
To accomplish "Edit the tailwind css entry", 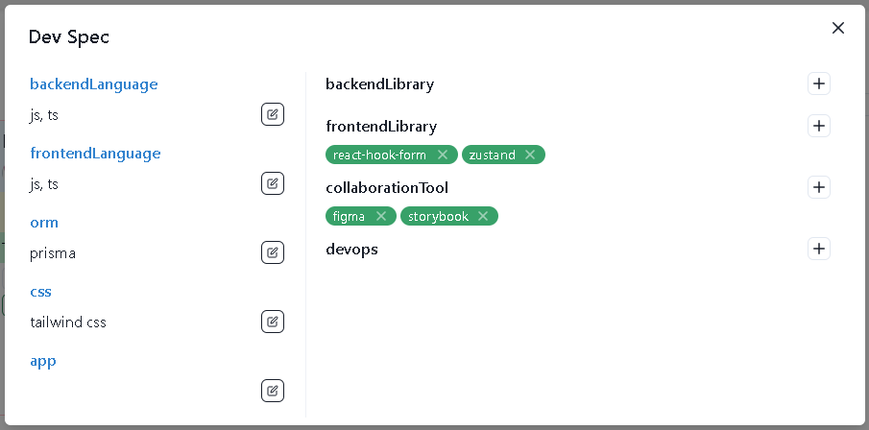I will [x=273, y=322].
